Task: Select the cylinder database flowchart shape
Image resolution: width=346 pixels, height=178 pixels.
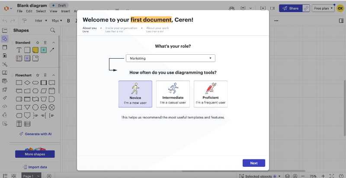Action: tap(52, 91)
